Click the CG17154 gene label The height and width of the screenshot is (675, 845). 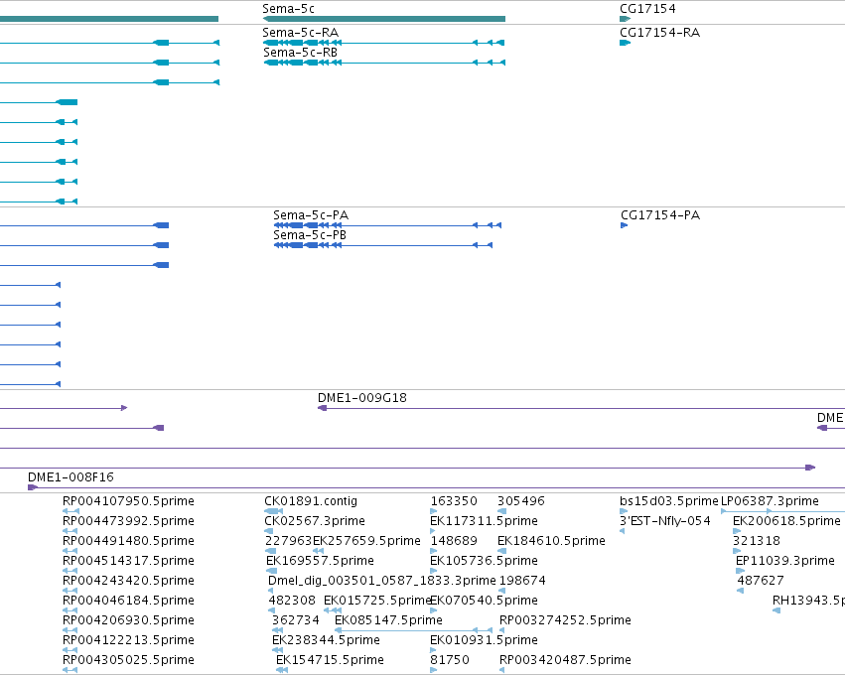[x=647, y=9]
